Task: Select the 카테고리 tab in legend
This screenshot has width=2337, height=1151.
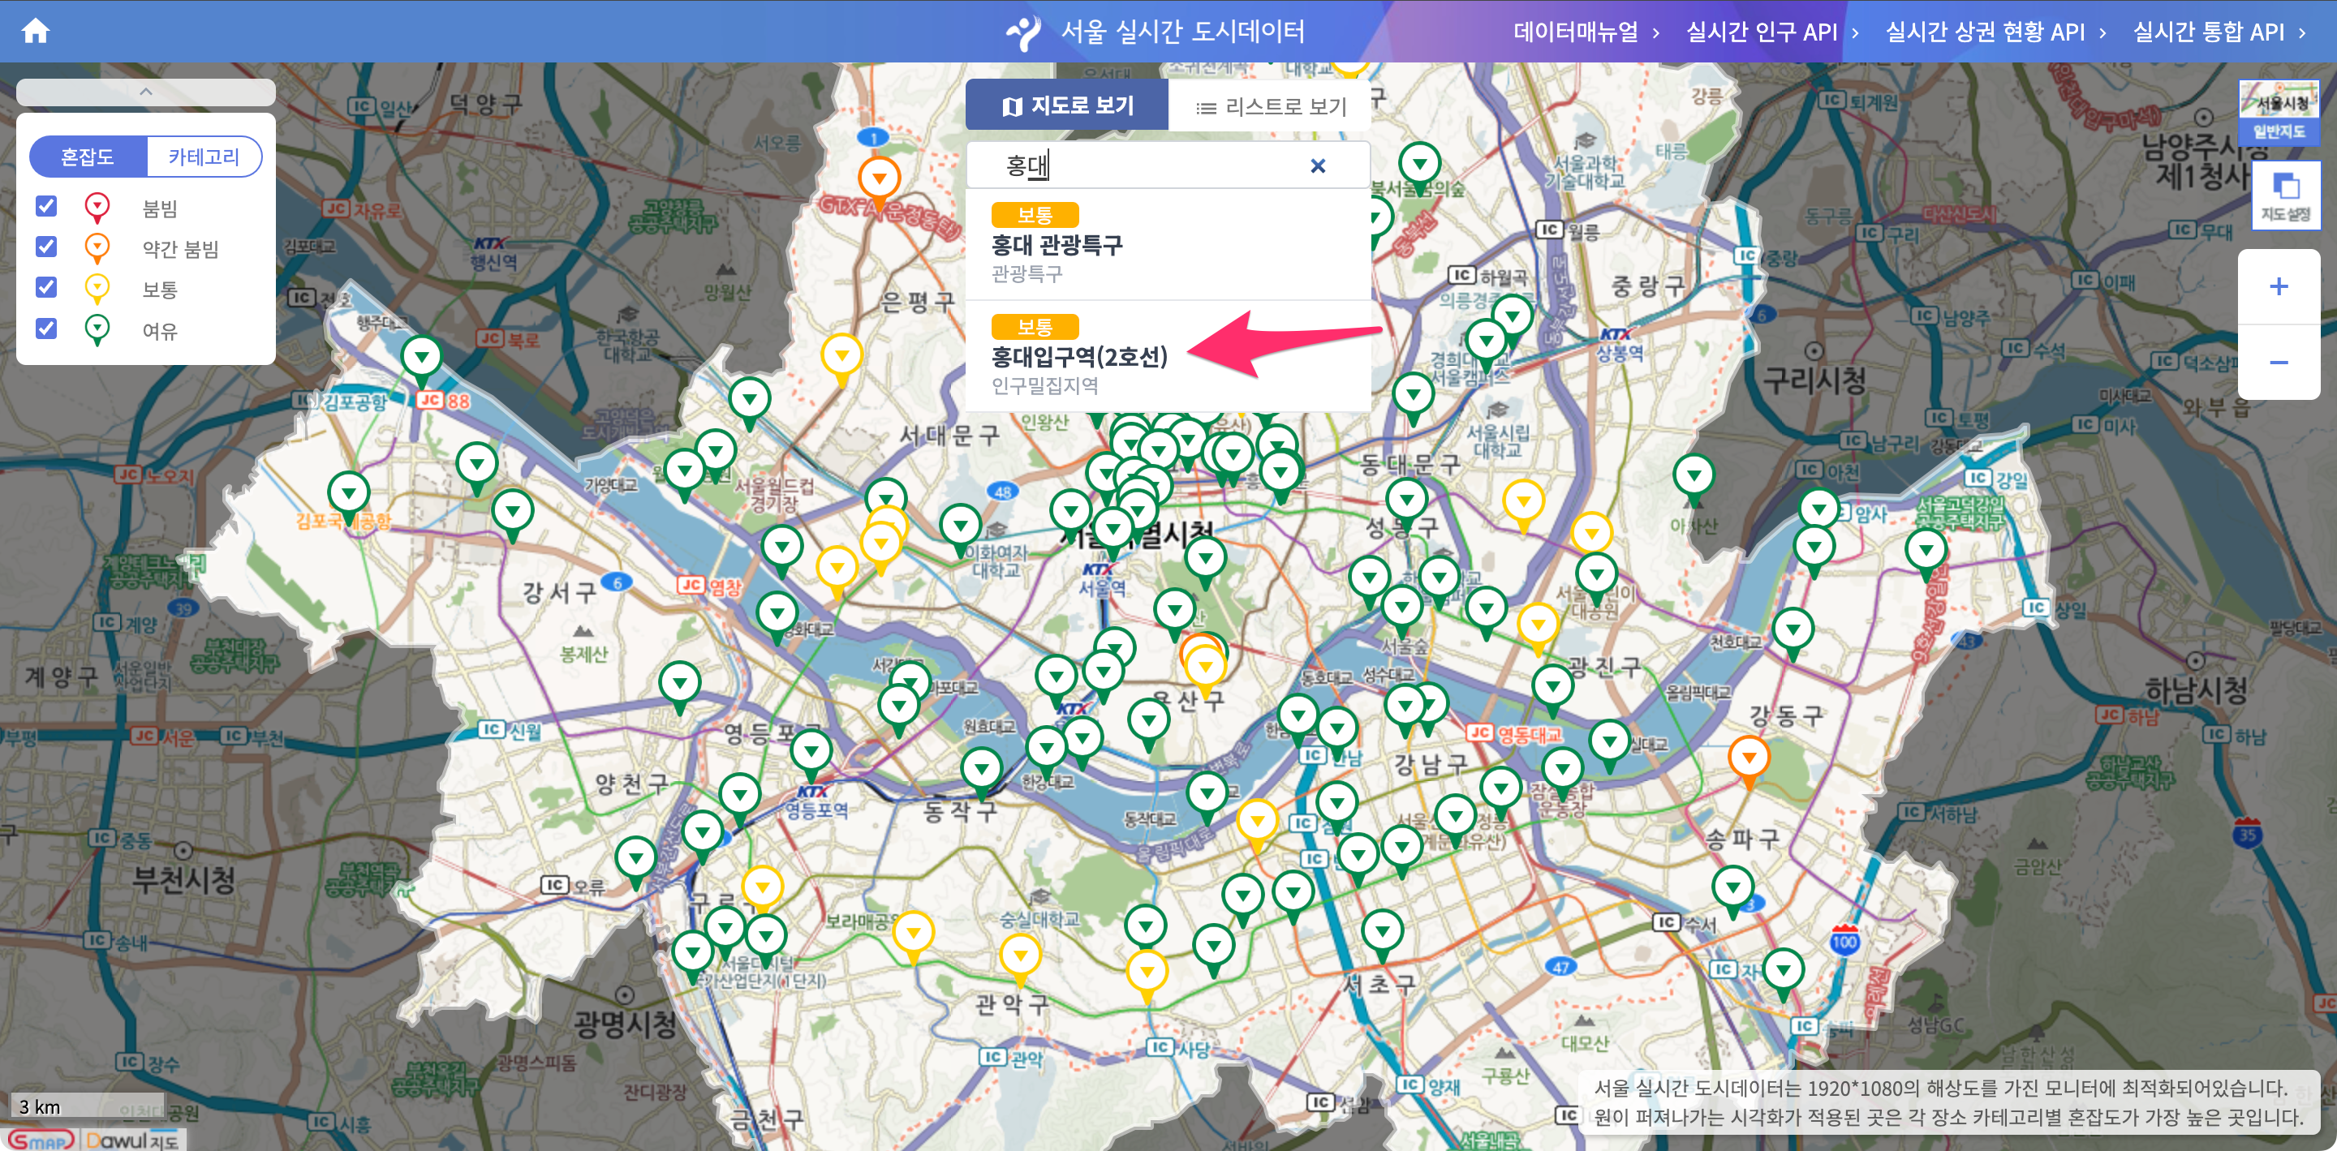Action: click(204, 157)
